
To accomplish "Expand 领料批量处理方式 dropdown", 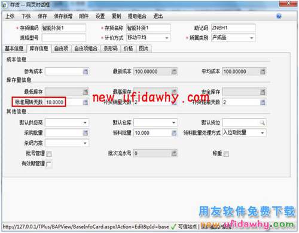I will [263, 133].
